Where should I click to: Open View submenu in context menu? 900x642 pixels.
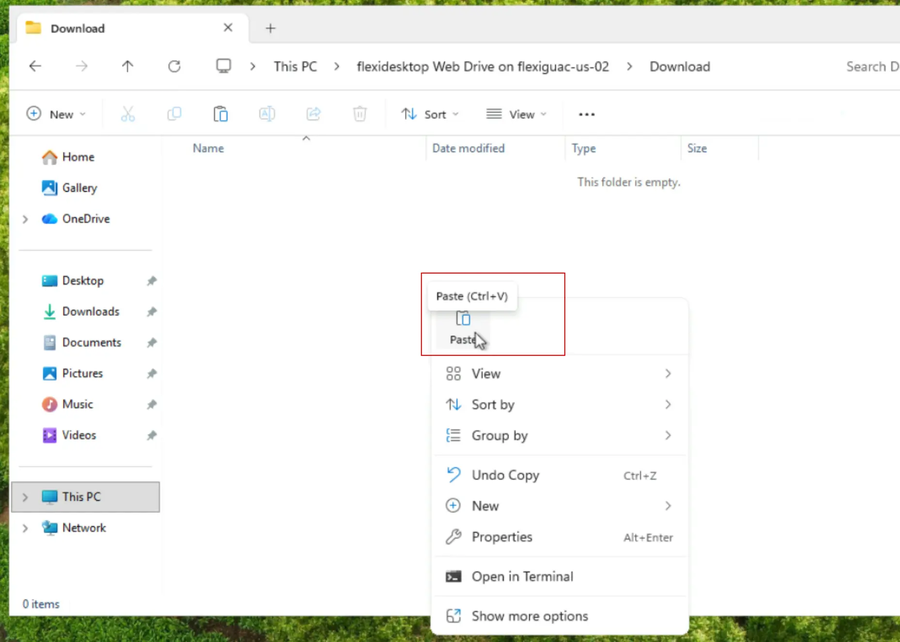coord(559,374)
